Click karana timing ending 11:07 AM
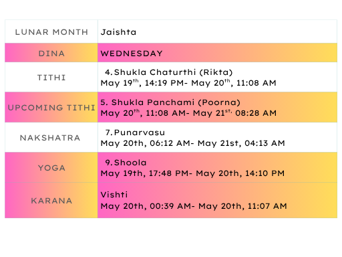 (194, 206)
